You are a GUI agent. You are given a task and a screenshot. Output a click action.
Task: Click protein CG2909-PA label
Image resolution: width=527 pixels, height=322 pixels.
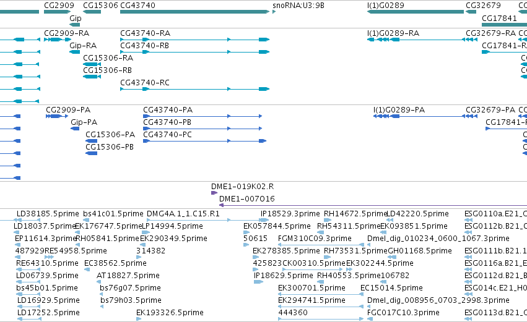(x=68, y=110)
